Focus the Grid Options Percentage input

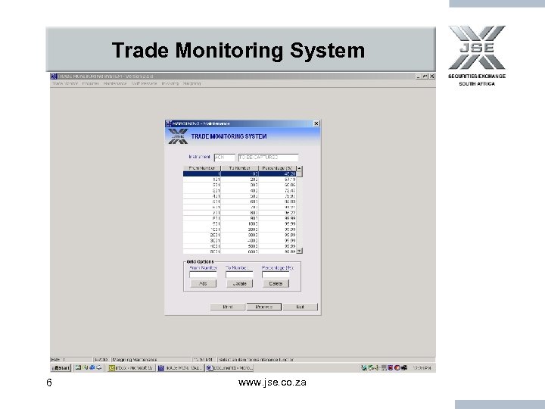pos(276,275)
